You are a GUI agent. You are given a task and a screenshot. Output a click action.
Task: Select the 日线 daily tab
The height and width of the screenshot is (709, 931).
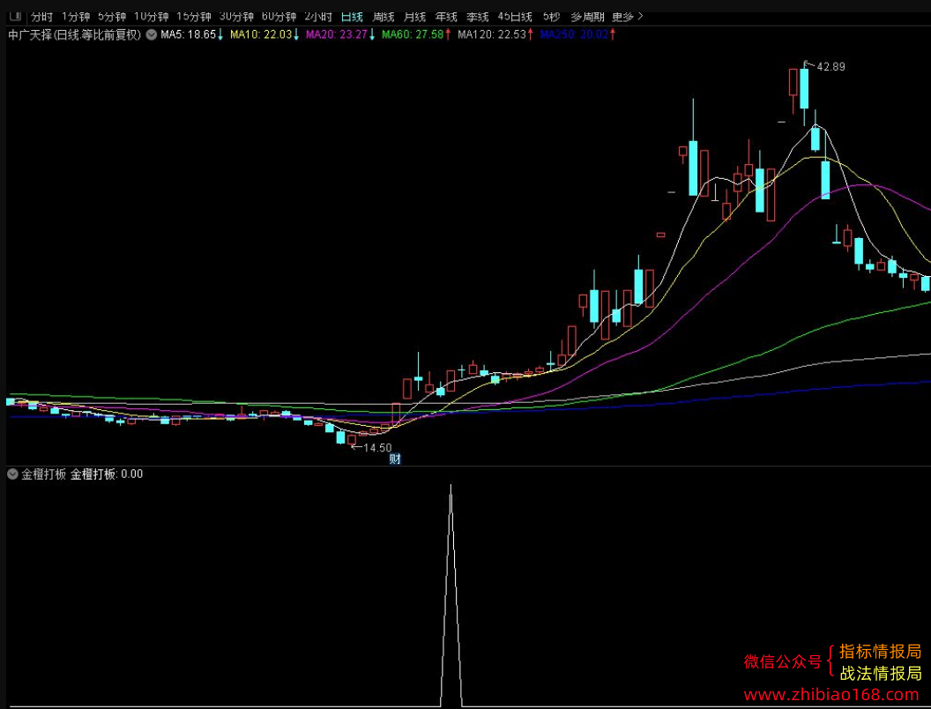352,17
